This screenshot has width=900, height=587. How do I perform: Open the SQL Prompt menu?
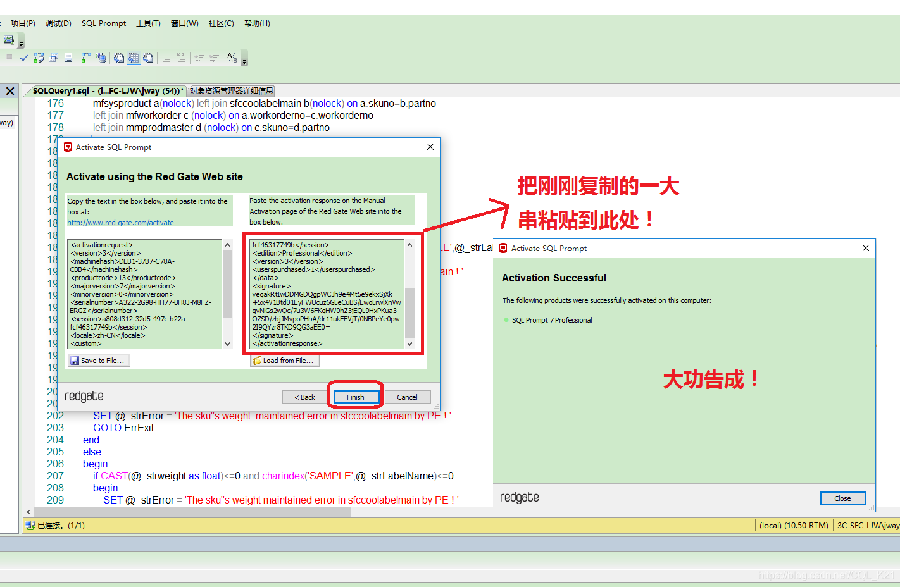point(104,23)
